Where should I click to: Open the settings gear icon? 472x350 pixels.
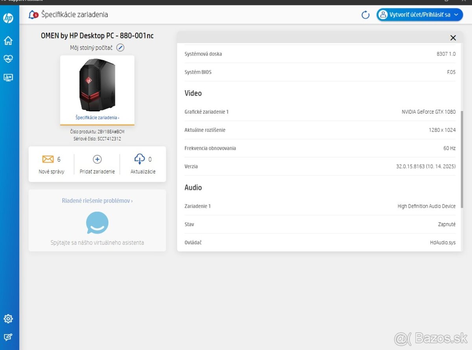point(8,319)
